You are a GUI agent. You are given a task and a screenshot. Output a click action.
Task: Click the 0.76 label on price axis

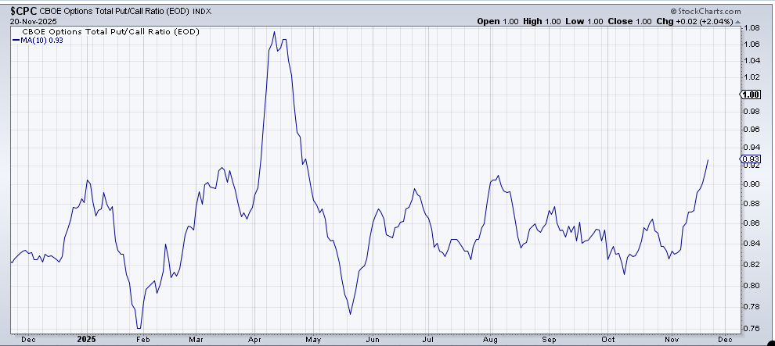(750, 328)
